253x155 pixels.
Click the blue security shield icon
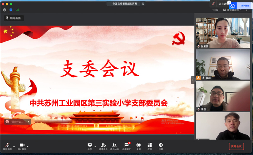tap(11, 10)
